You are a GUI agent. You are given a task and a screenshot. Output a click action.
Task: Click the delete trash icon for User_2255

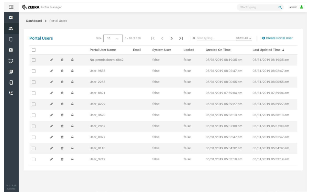[x=62, y=82]
